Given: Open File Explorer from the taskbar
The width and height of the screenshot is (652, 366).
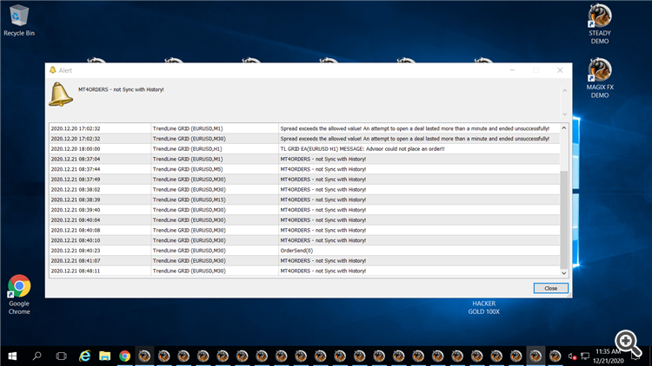Looking at the screenshot, I should (105, 356).
